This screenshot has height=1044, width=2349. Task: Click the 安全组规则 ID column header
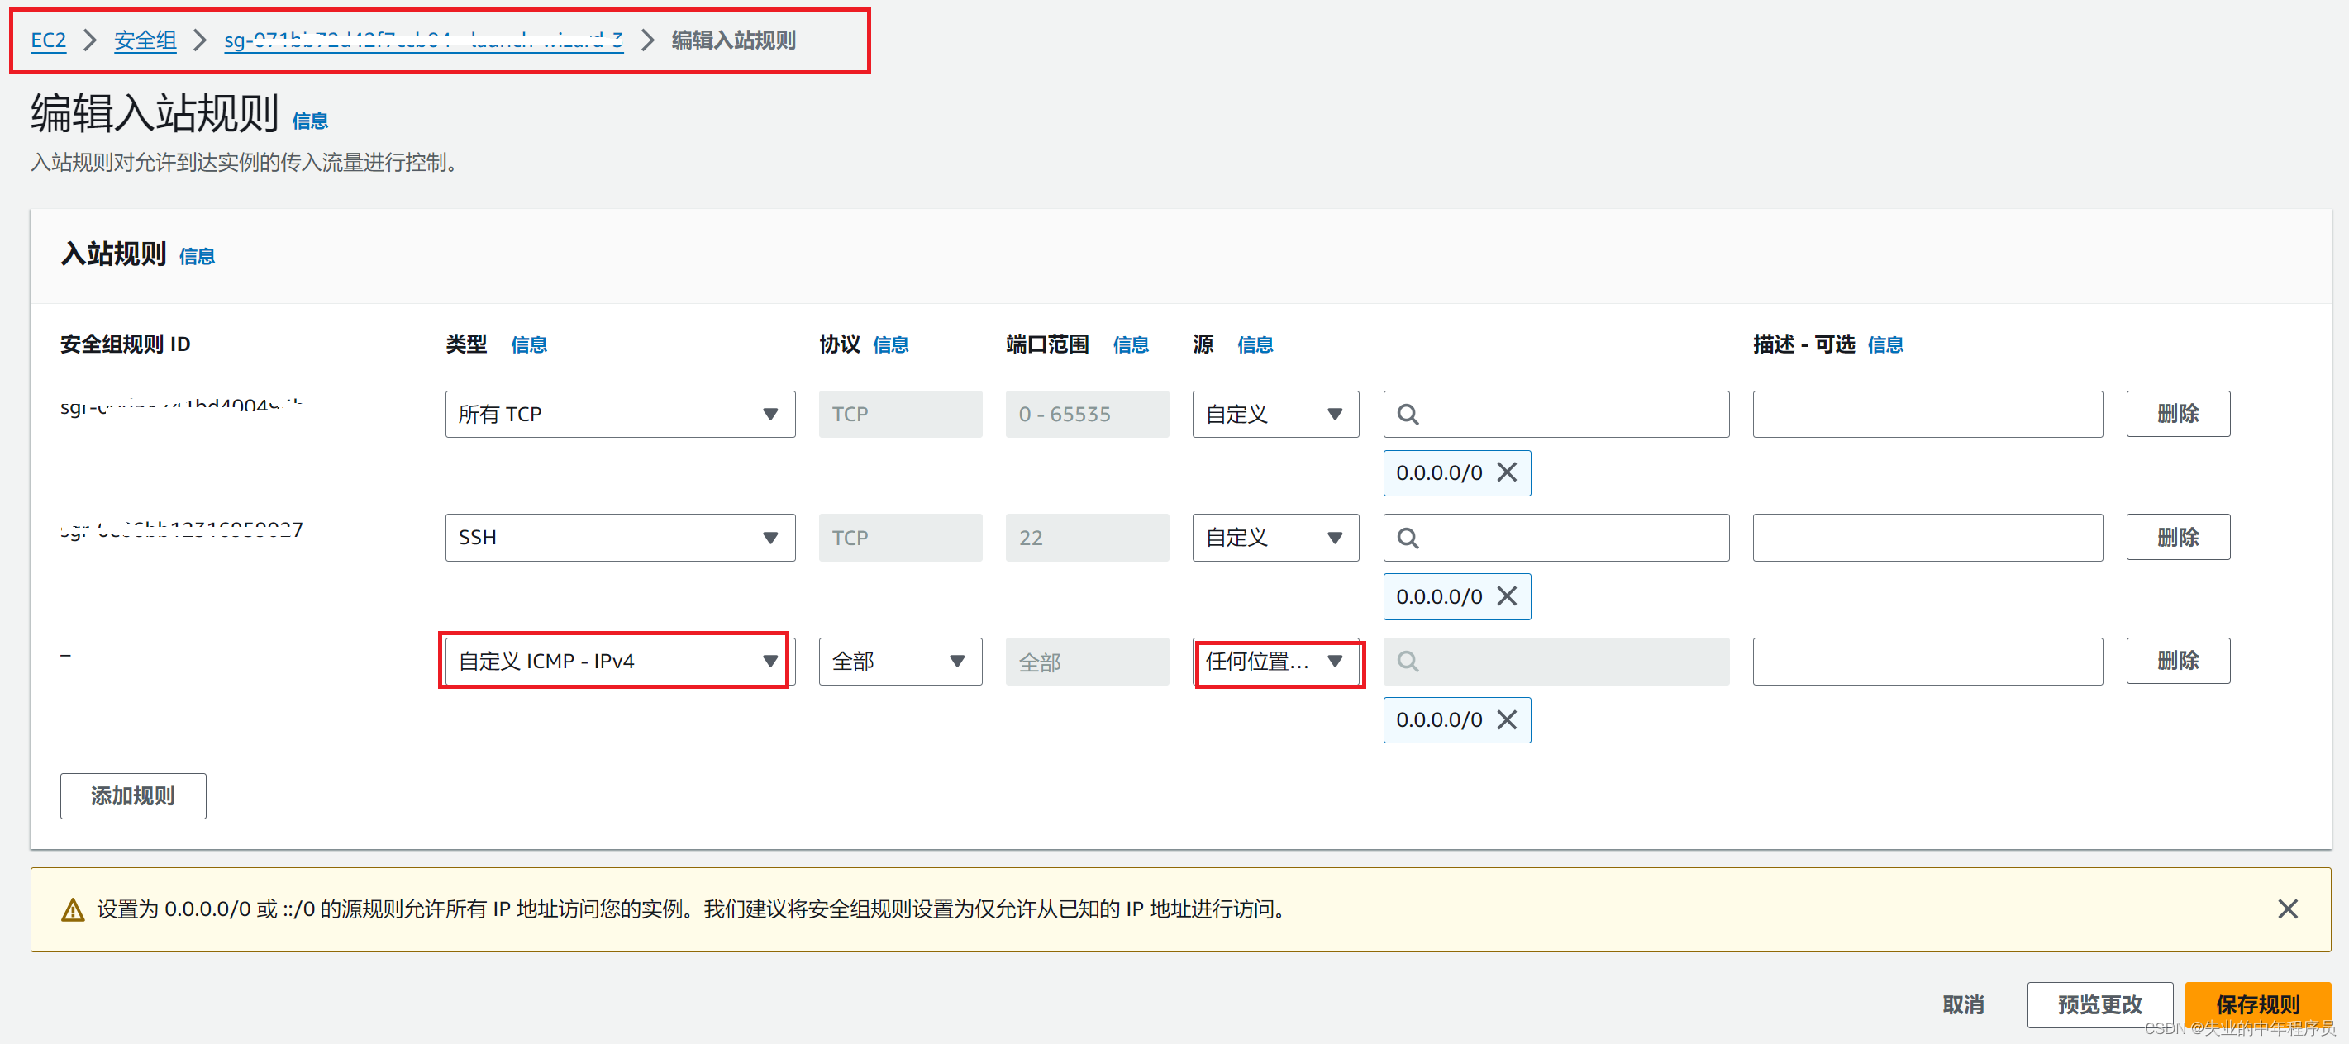(x=125, y=344)
